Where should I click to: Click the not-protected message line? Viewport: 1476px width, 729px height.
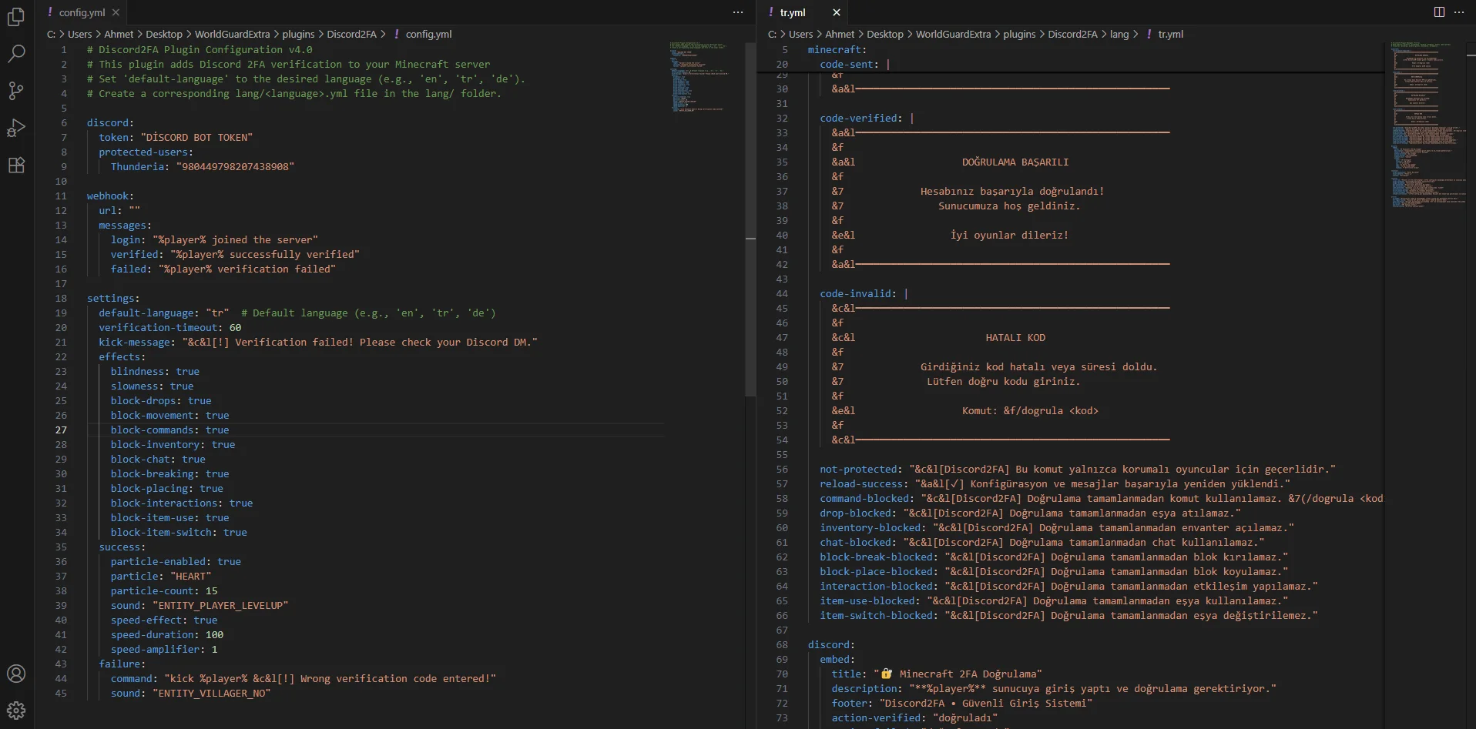(x=1078, y=469)
